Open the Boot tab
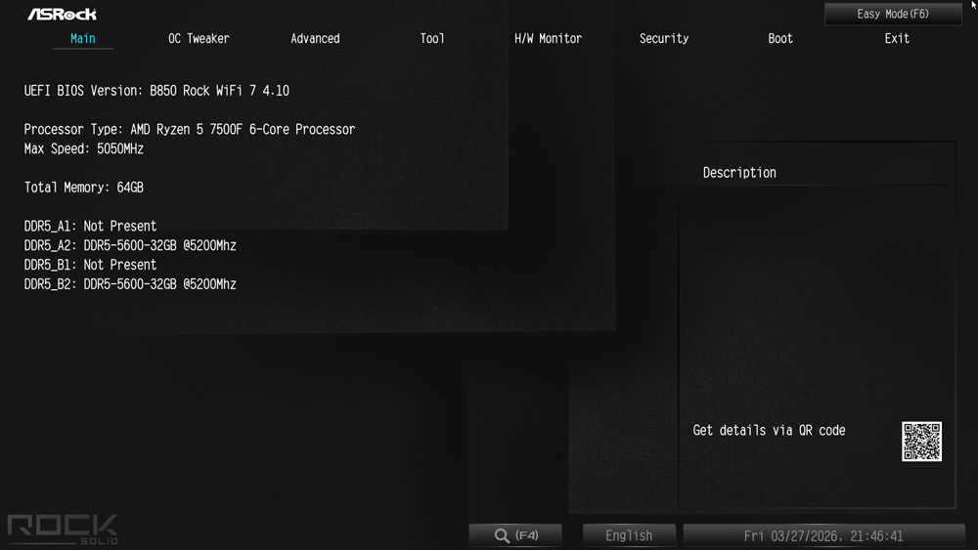Image resolution: width=978 pixels, height=550 pixels. click(x=780, y=38)
